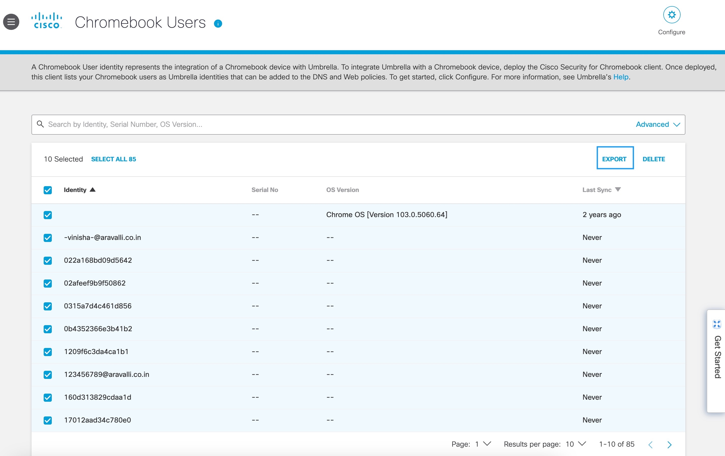725x456 pixels.
Task: Open the Get Started side panel
Action: pyautogui.click(x=717, y=361)
